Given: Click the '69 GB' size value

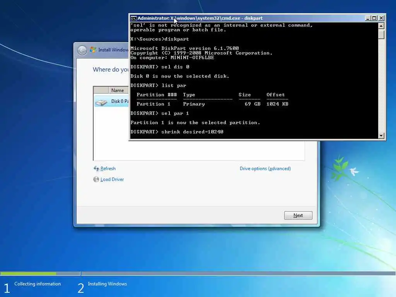Looking at the screenshot, I should [252, 104].
